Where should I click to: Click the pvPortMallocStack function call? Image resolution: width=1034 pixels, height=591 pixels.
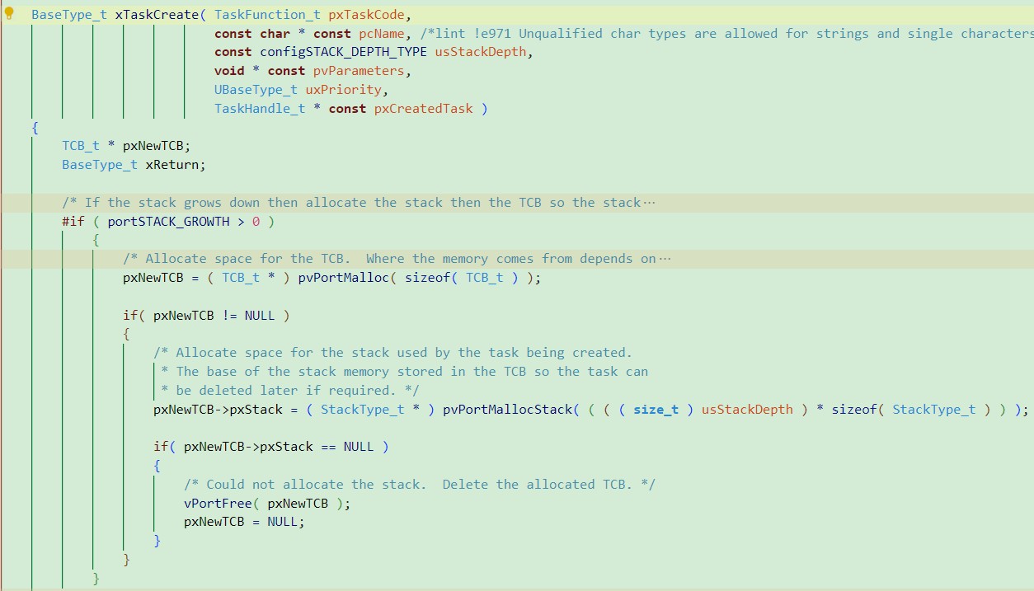click(x=507, y=410)
